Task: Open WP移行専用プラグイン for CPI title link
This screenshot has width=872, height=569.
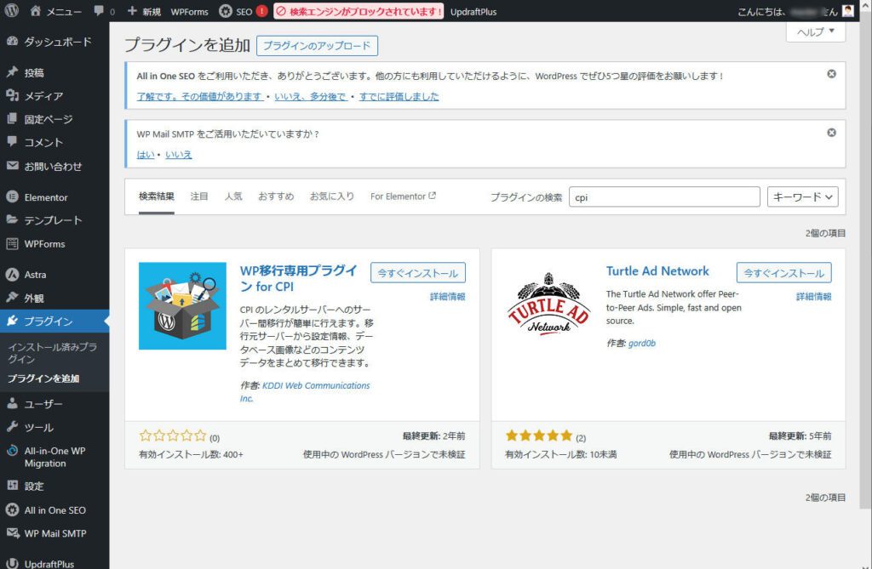Action: [x=298, y=278]
